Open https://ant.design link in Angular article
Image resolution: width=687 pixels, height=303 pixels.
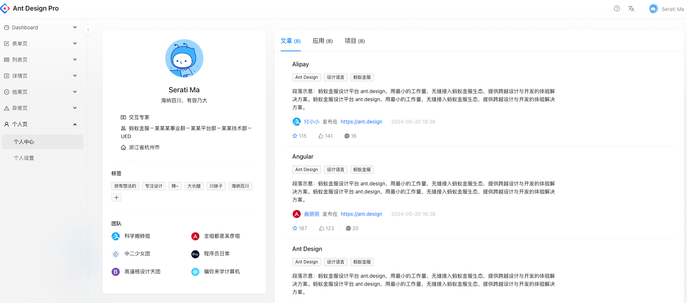coord(361,214)
